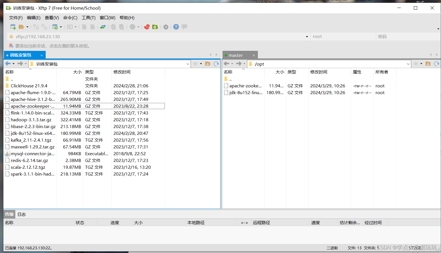Sort remote files by 所有者 column
The height and width of the screenshot is (253, 441).
click(385, 72)
